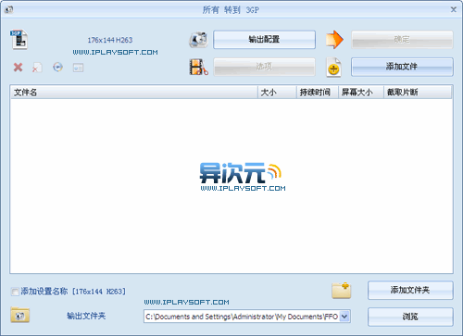Viewport: 463px width, 336px height.
Task: Click the 浏览 browse button
Action: pos(410,317)
